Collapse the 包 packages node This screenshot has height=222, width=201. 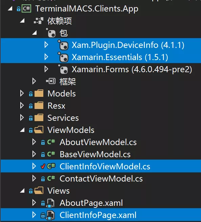(x=35, y=33)
